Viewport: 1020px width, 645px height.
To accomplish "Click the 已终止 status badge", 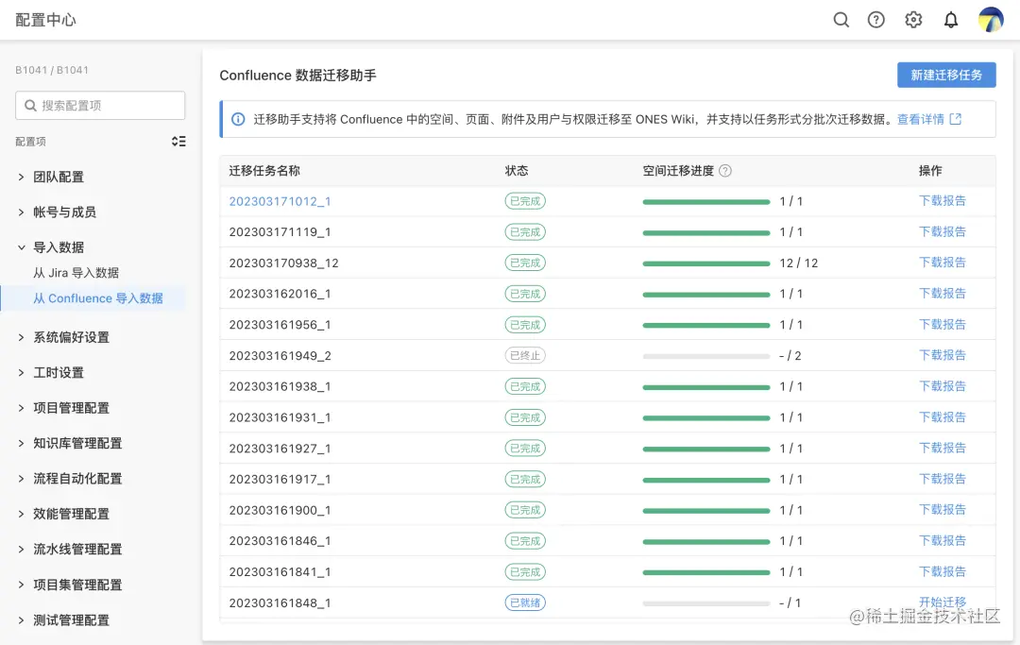I will [x=525, y=356].
